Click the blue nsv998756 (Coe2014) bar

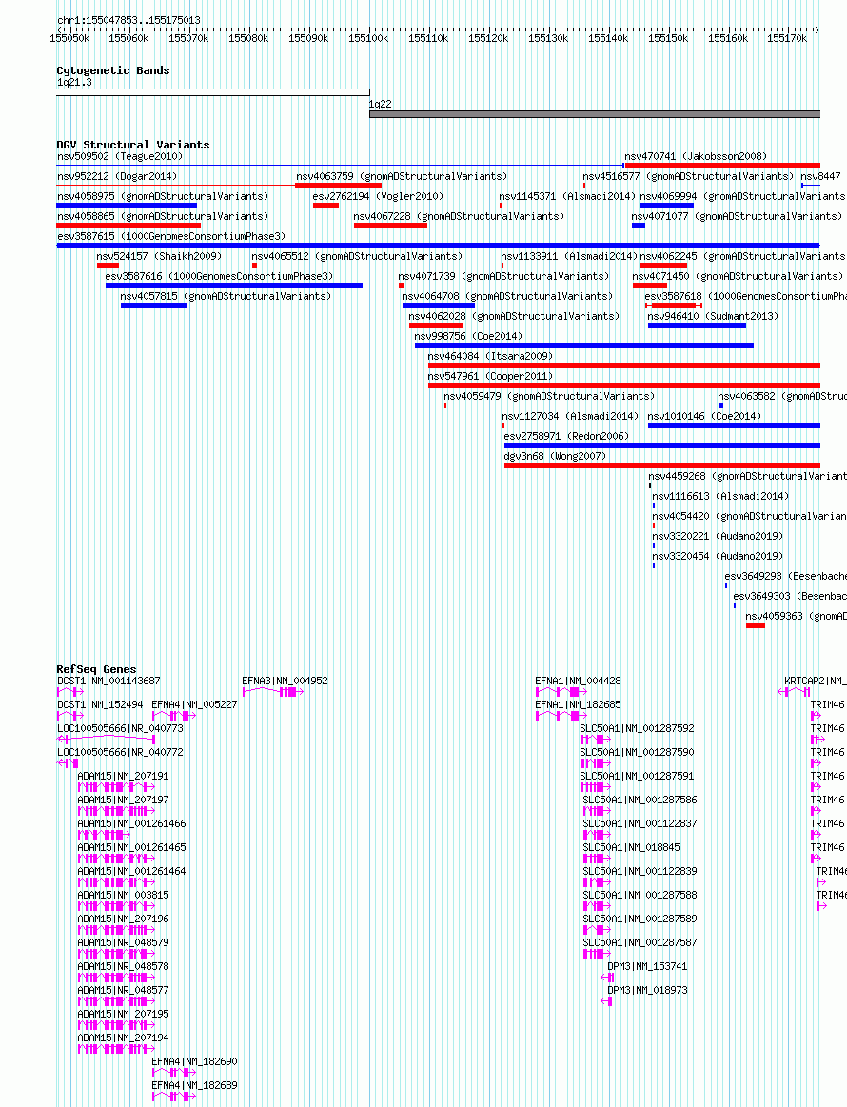tap(583, 346)
